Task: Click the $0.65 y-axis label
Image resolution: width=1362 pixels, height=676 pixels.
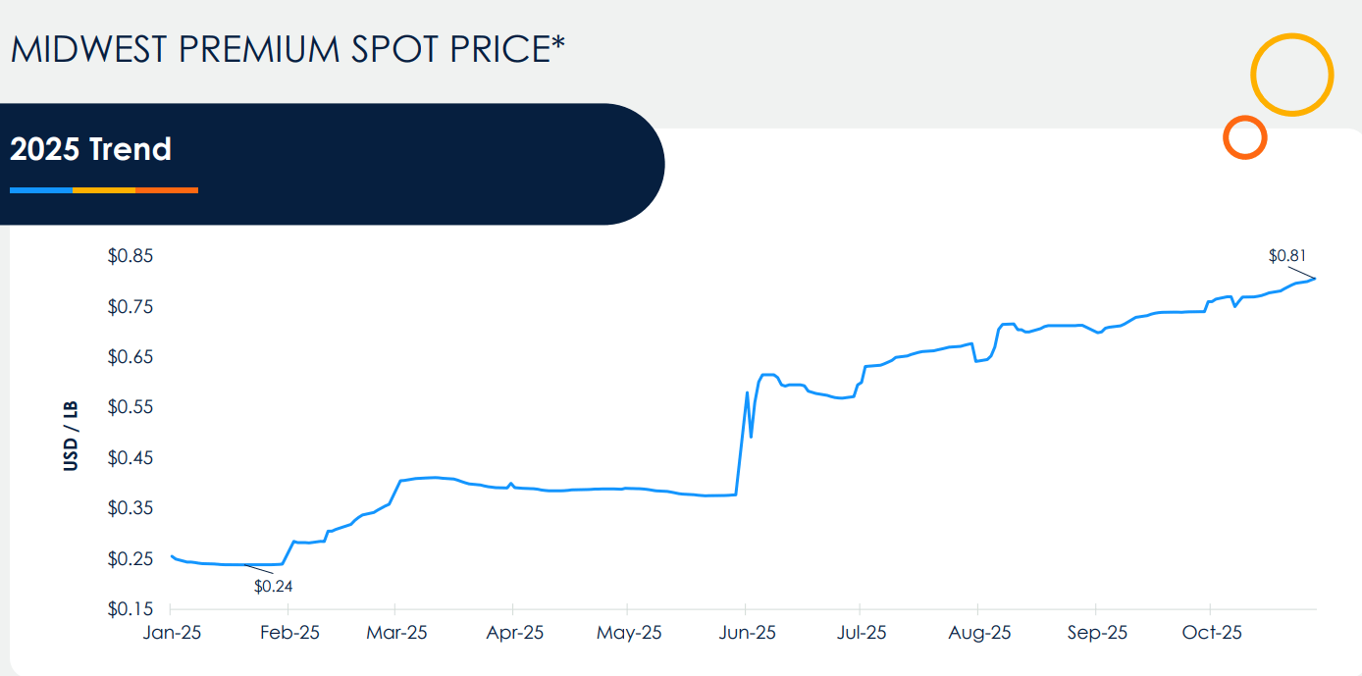Action: click(x=131, y=357)
